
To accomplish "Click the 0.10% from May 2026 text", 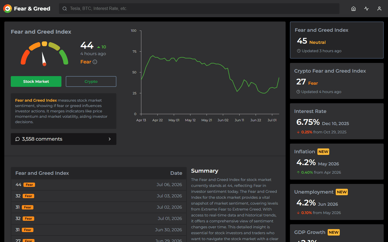I will [x=321, y=213].
